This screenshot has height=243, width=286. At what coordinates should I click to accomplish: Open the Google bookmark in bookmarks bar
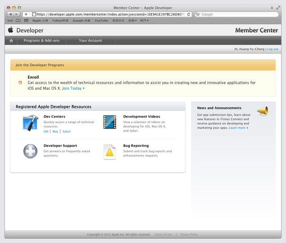81,21
